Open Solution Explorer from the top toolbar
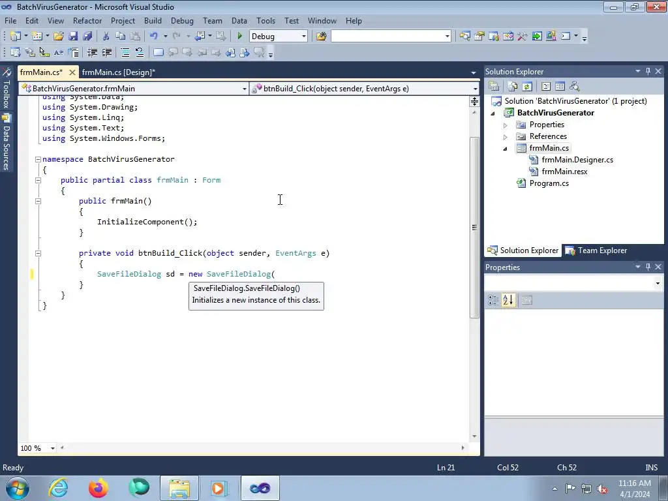 [464, 37]
